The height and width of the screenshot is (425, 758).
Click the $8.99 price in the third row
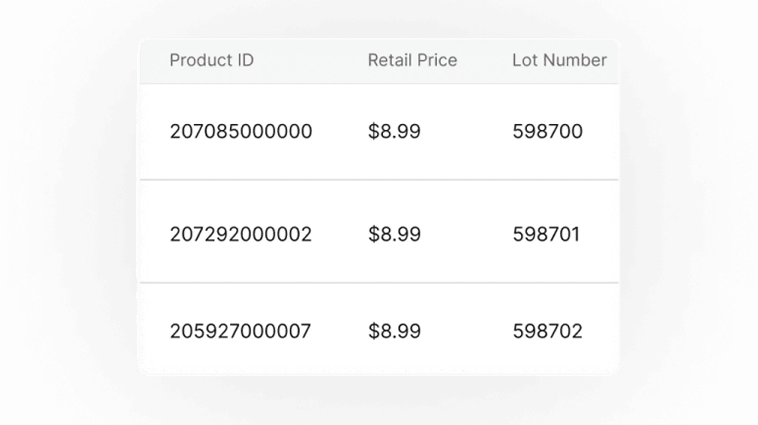(x=394, y=331)
